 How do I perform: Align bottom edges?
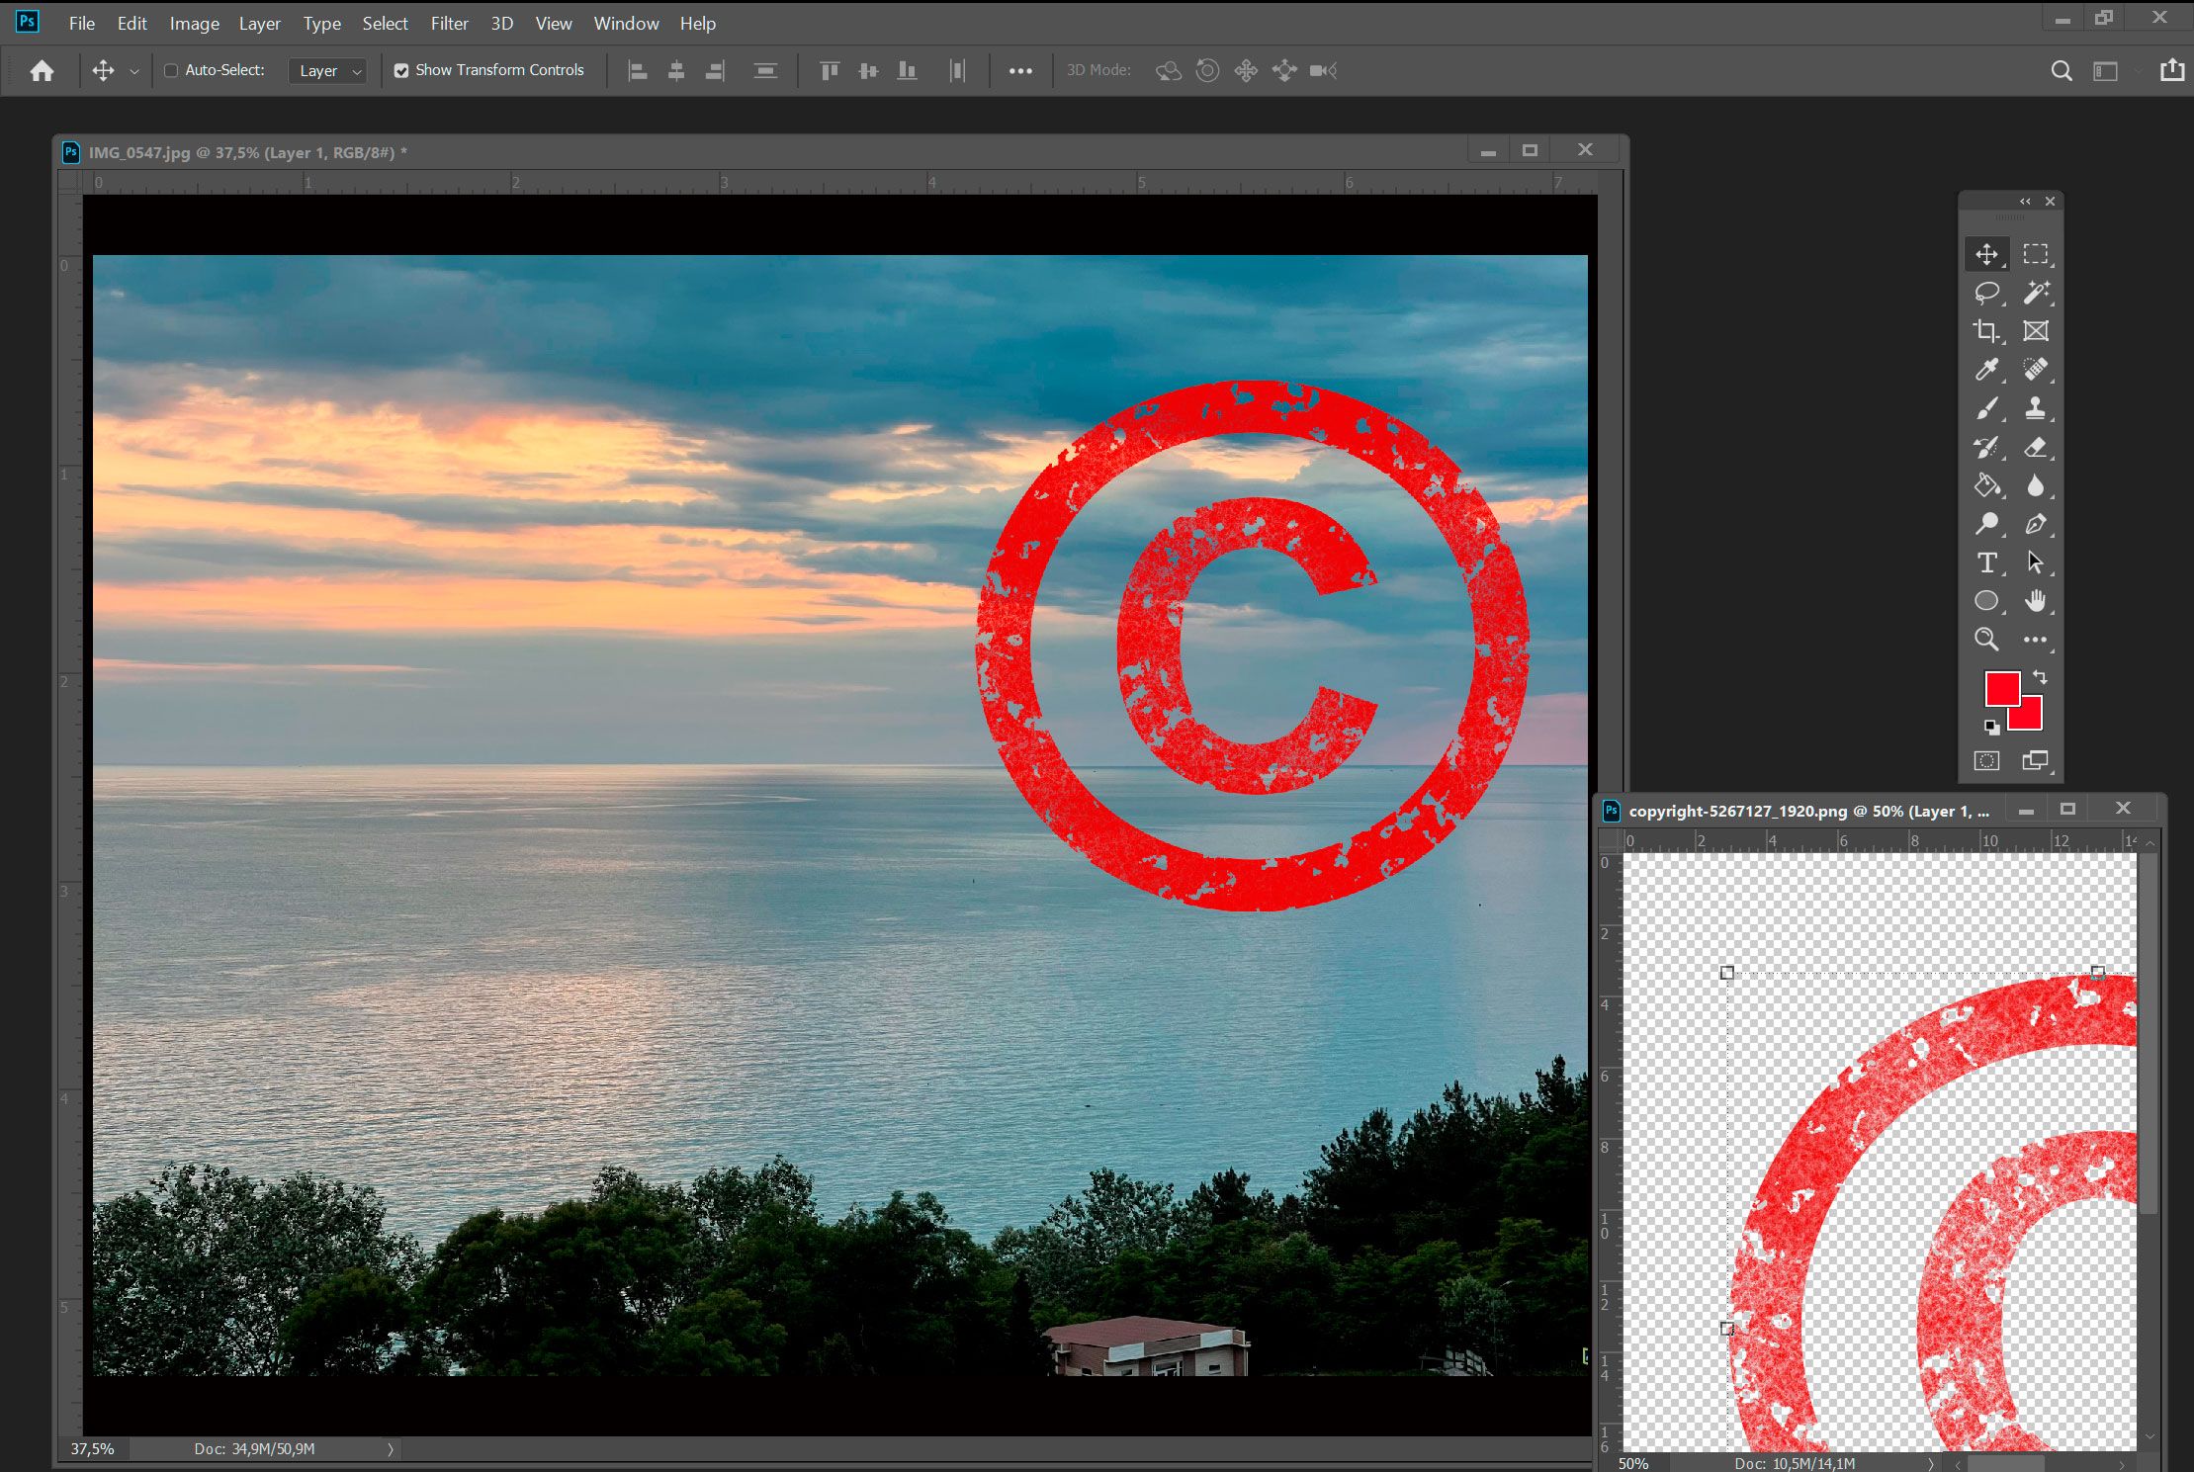907,71
